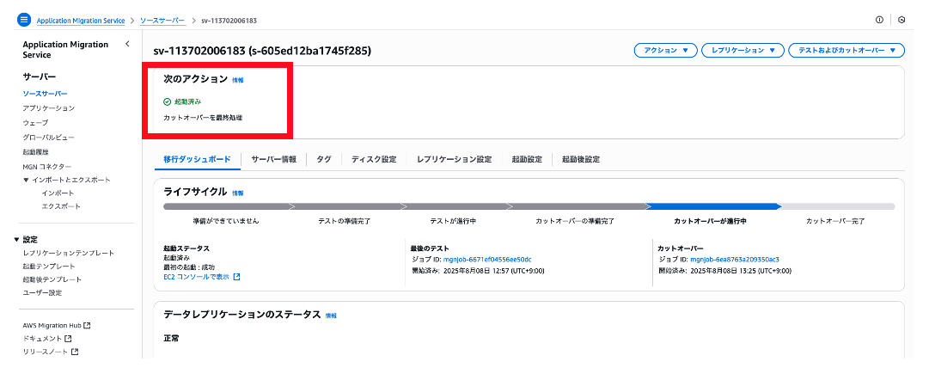Screen dimensions: 929x374
Task: Click the テストが進行中 lifecycle step
Action: [x=453, y=221]
